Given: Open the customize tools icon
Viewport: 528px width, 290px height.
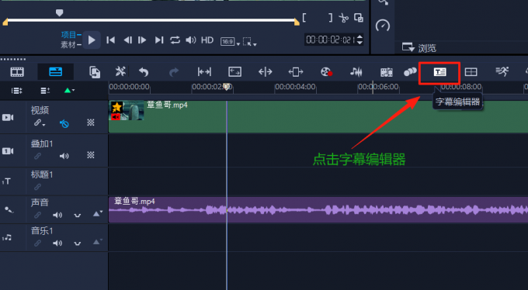Looking at the screenshot, I should 120,71.
